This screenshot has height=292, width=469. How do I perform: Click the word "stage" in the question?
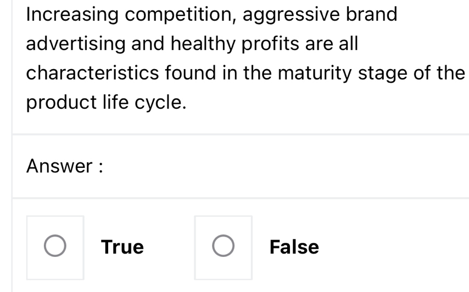pyautogui.click(x=391, y=73)
